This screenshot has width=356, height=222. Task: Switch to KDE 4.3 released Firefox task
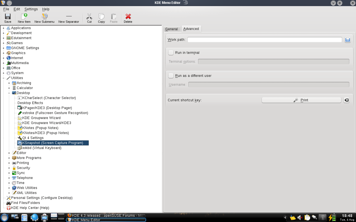tap(106, 215)
